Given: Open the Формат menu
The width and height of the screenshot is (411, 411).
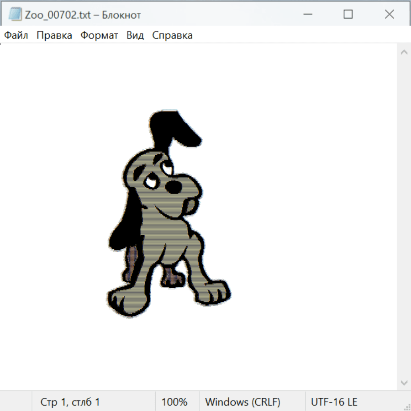Looking at the screenshot, I should [x=99, y=36].
